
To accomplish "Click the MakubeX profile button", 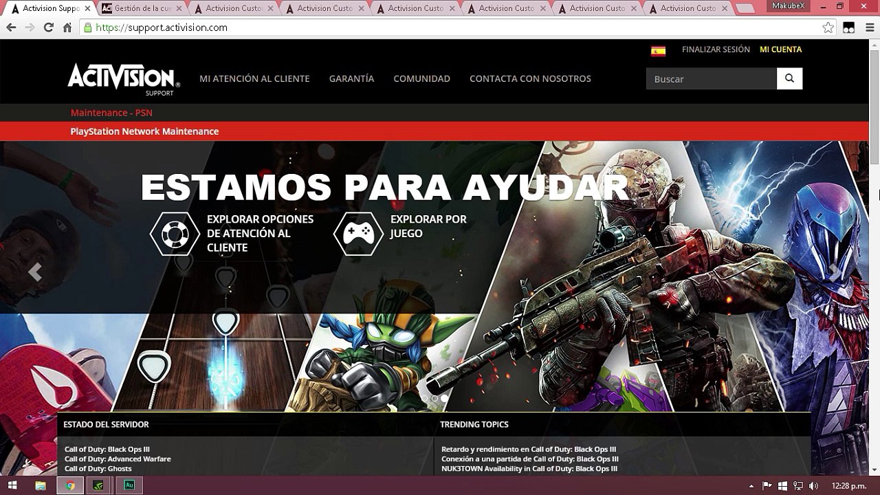I will (x=788, y=5).
